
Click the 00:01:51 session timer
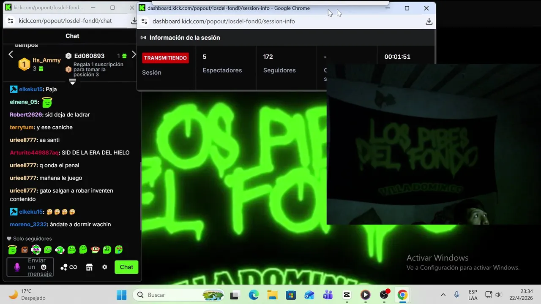[397, 57]
